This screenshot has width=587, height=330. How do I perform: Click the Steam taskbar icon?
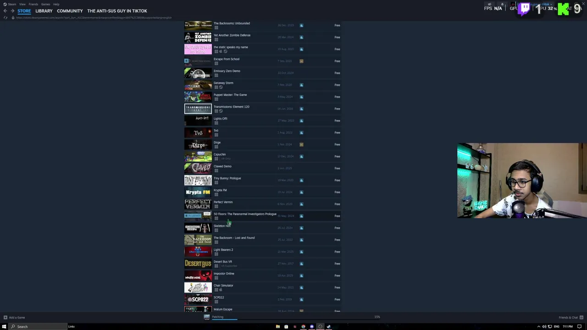pos(329,326)
